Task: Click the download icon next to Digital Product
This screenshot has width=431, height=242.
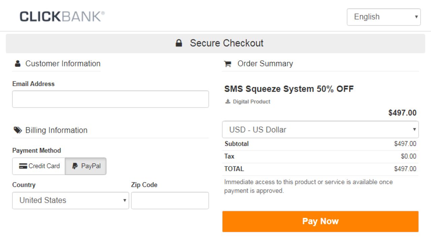Action: [x=227, y=101]
